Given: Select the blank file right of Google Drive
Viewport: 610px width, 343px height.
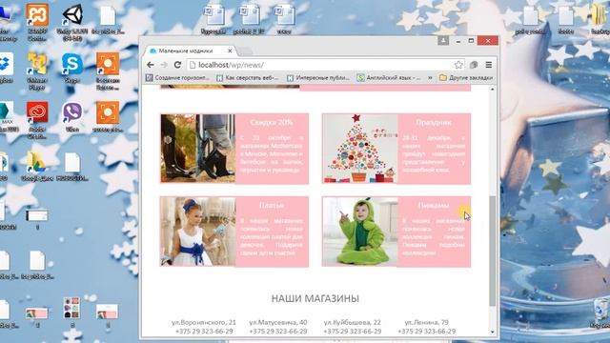Looking at the screenshot, I should pos(72,167).
